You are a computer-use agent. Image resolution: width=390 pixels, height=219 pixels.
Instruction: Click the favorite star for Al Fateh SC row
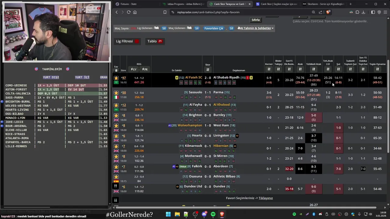coord(116,78)
